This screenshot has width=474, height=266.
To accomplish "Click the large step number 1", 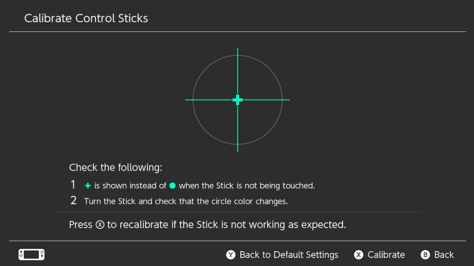I will [x=73, y=185].
